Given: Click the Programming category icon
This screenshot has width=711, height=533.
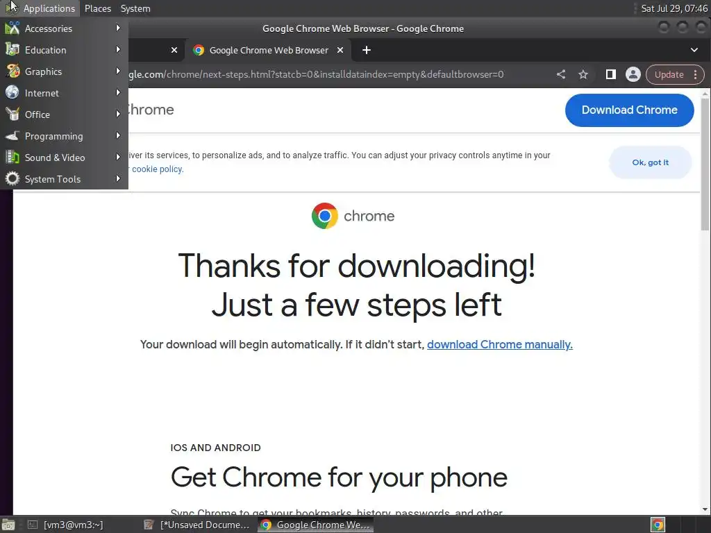Looking at the screenshot, I should coord(12,136).
